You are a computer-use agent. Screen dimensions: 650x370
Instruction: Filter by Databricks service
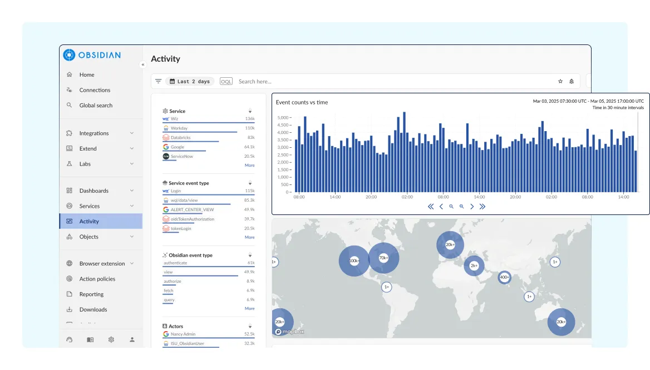[x=209, y=138]
